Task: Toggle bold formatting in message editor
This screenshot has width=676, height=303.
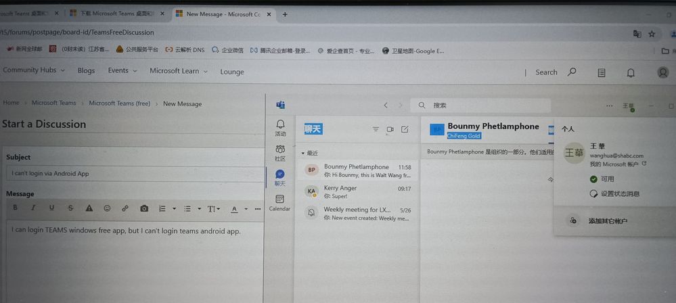Action: (x=15, y=208)
